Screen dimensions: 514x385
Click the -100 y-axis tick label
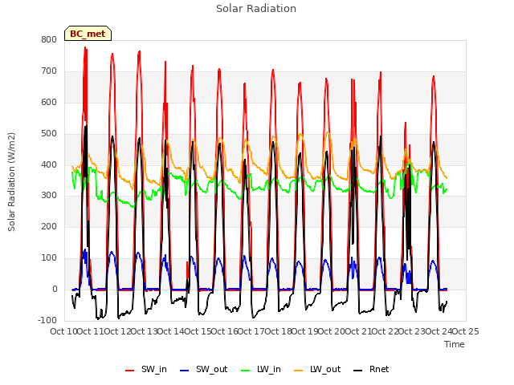coord(47,320)
